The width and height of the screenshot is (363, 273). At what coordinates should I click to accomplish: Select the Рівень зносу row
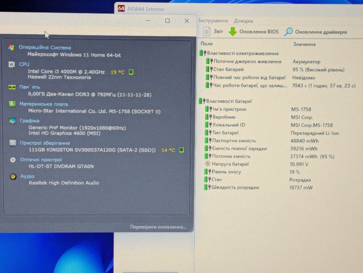pos(252,172)
